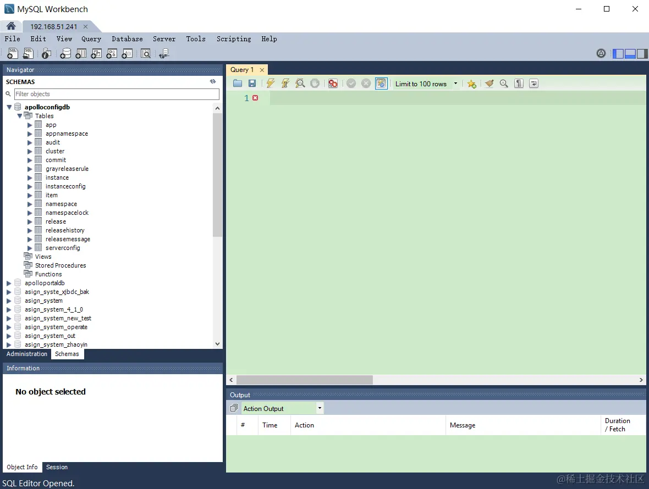Close the Query 1 tab
The width and height of the screenshot is (649, 489).
click(262, 70)
